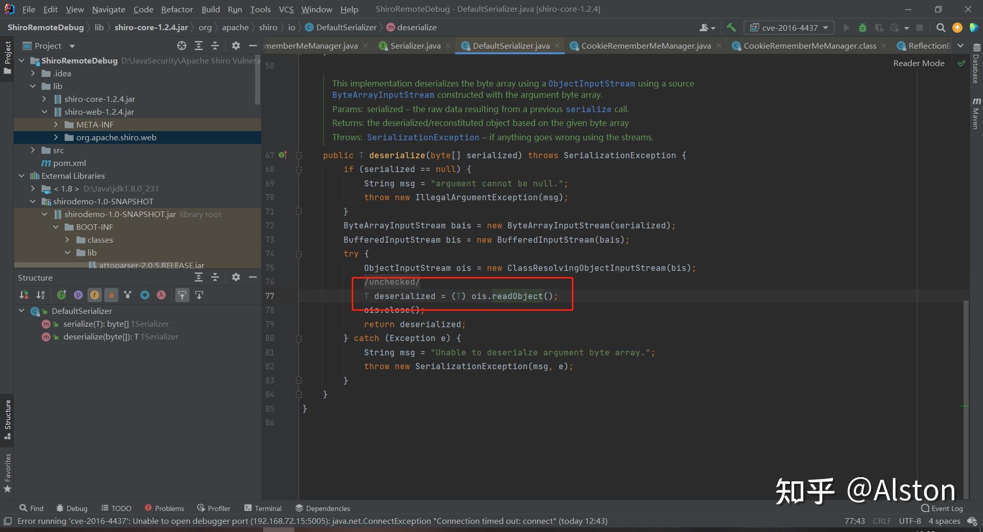Click the Project panel locate-file crosshair icon

click(x=182, y=46)
